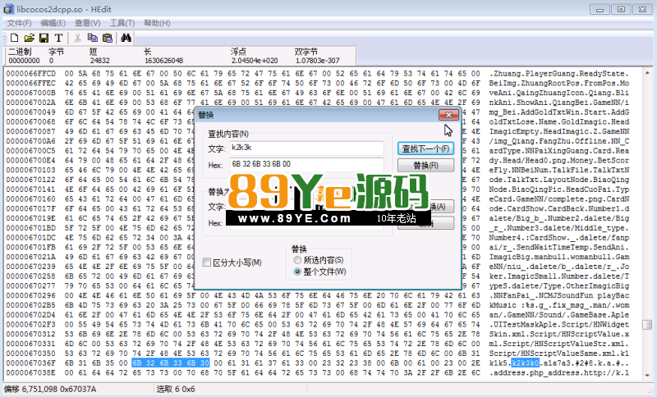Click the Cut scissors icon
The image size is (657, 397).
pos(78,38)
